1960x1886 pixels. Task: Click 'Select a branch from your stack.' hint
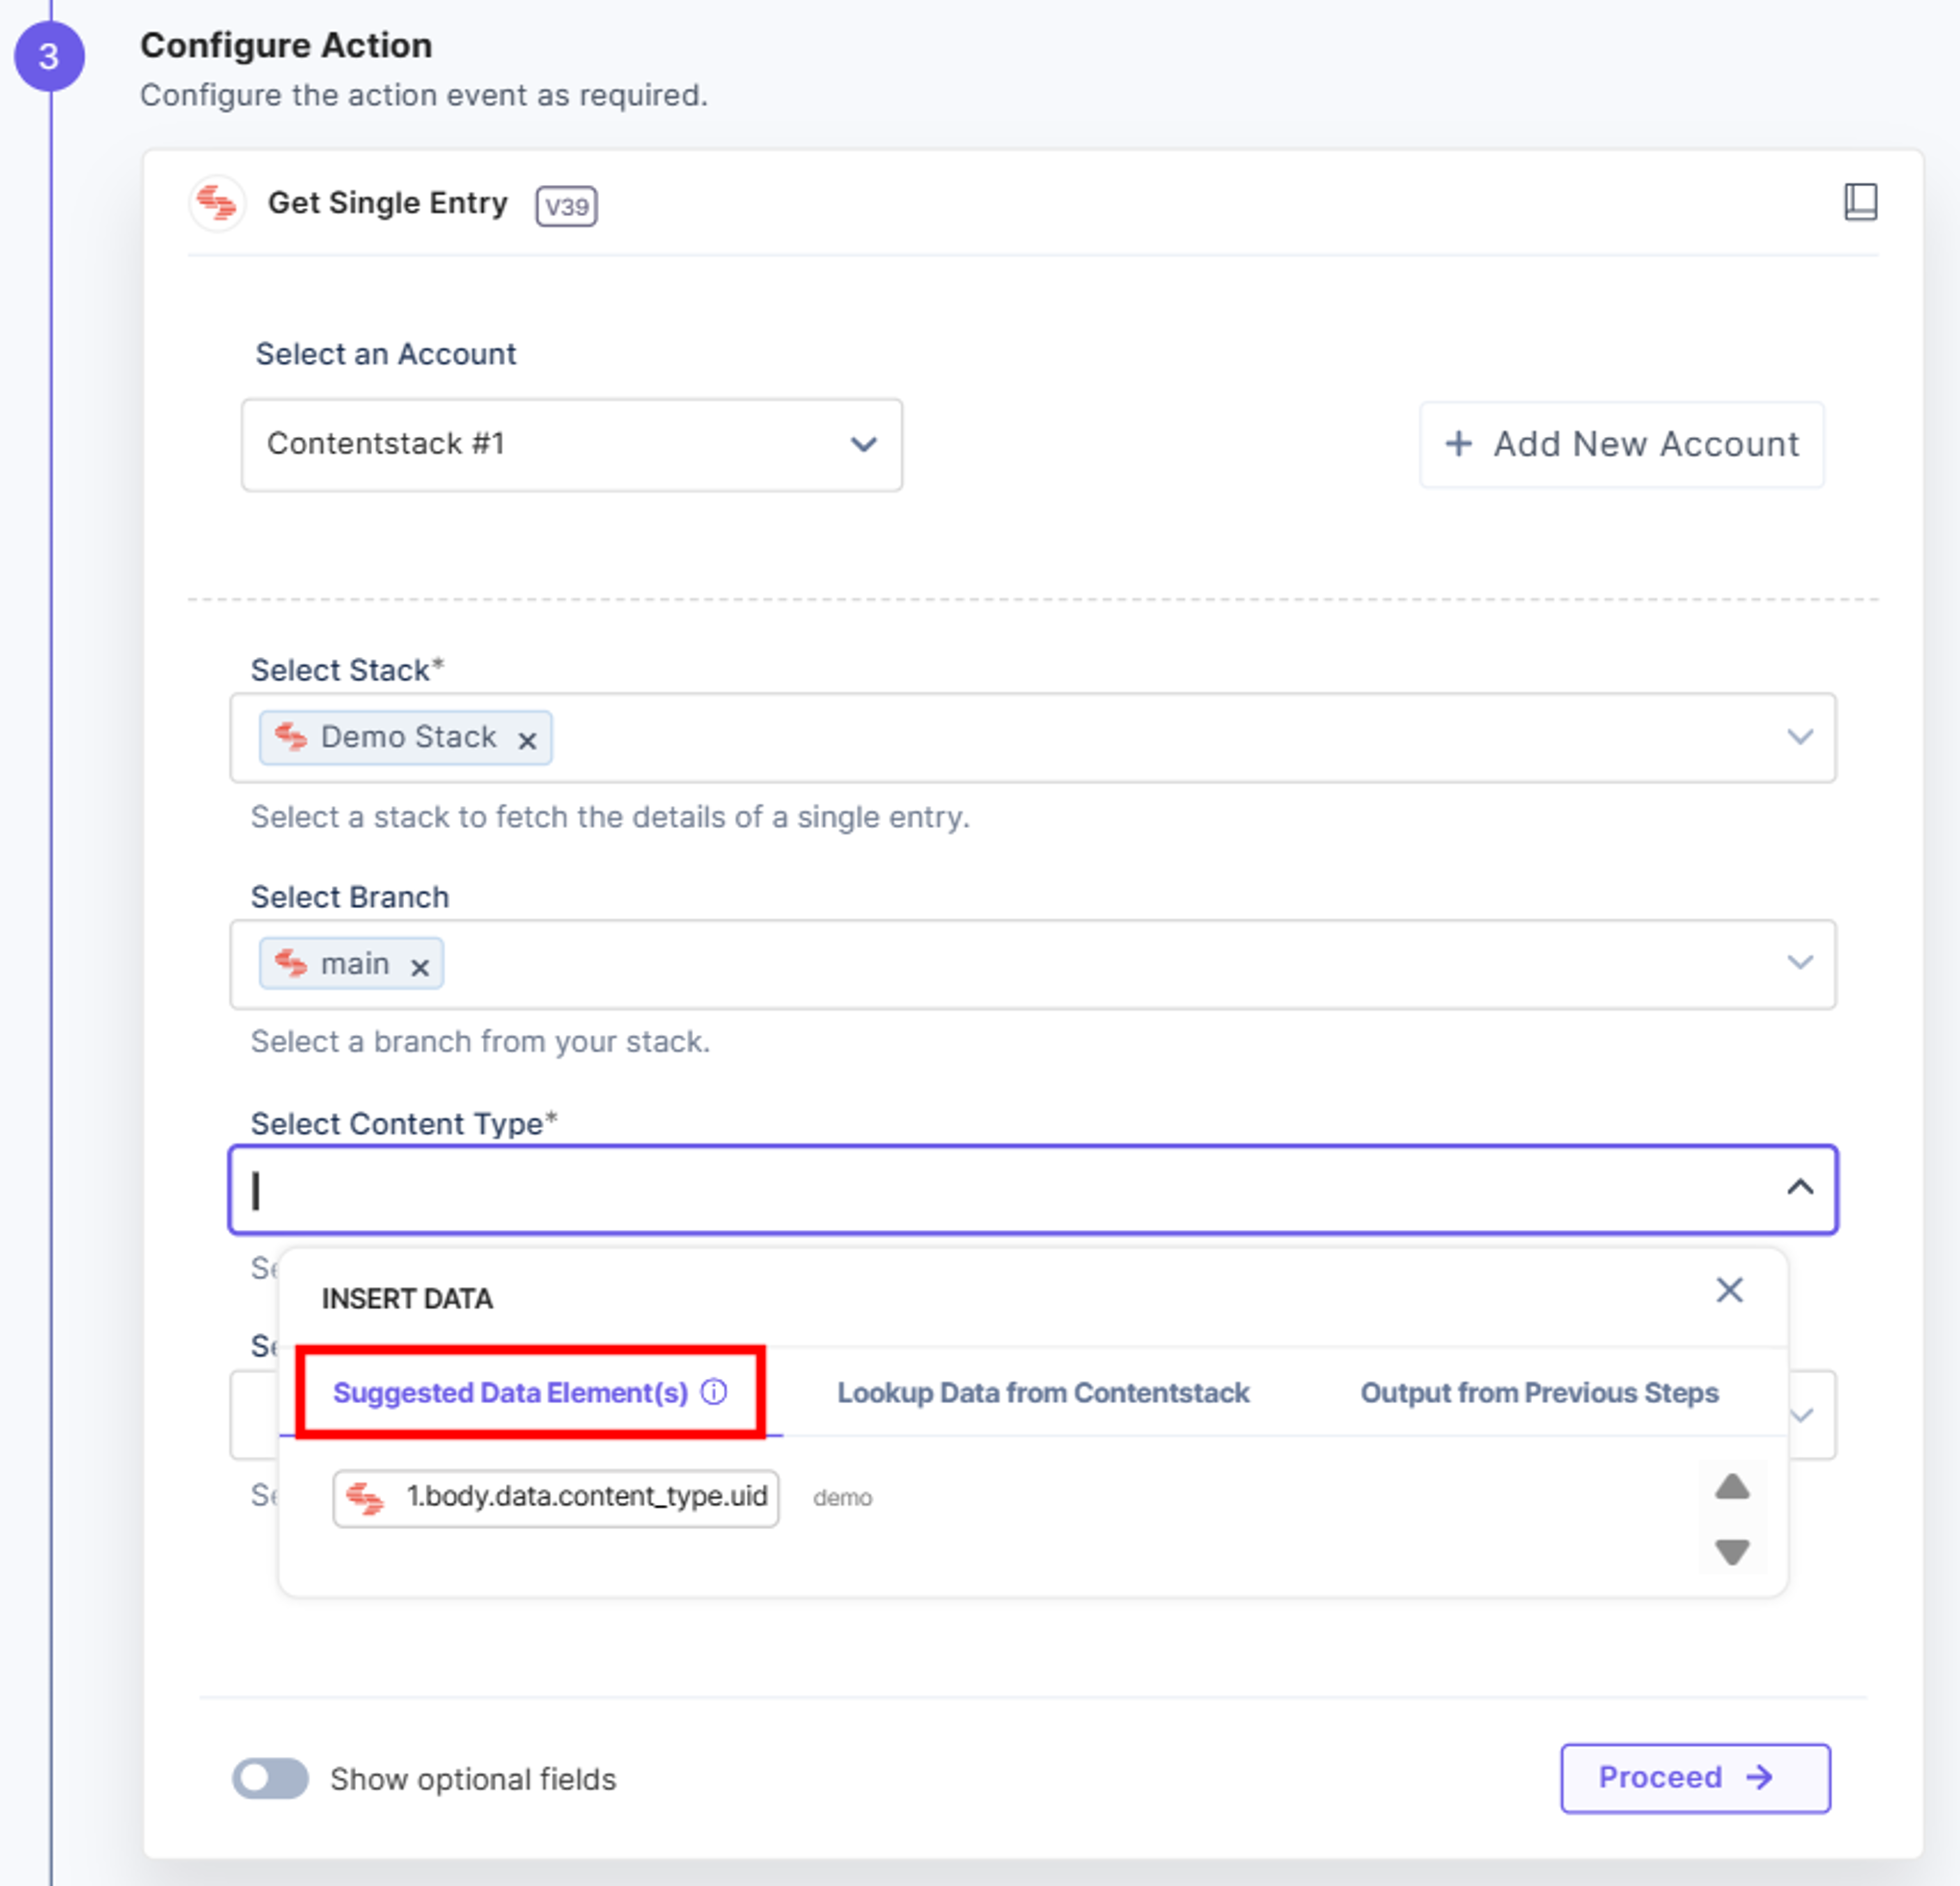pos(480,1041)
